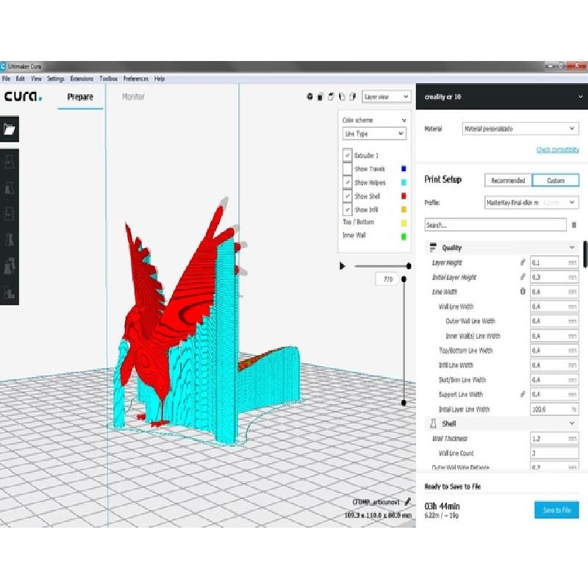Enable the Show Travels checkbox
The image size is (588, 588).
pyautogui.click(x=347, y=169)
